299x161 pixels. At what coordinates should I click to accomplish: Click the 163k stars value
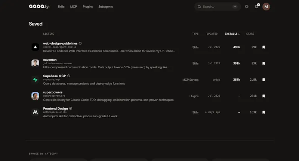[253, 112]
